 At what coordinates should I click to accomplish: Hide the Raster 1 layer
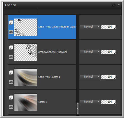[x=11, y=107]
